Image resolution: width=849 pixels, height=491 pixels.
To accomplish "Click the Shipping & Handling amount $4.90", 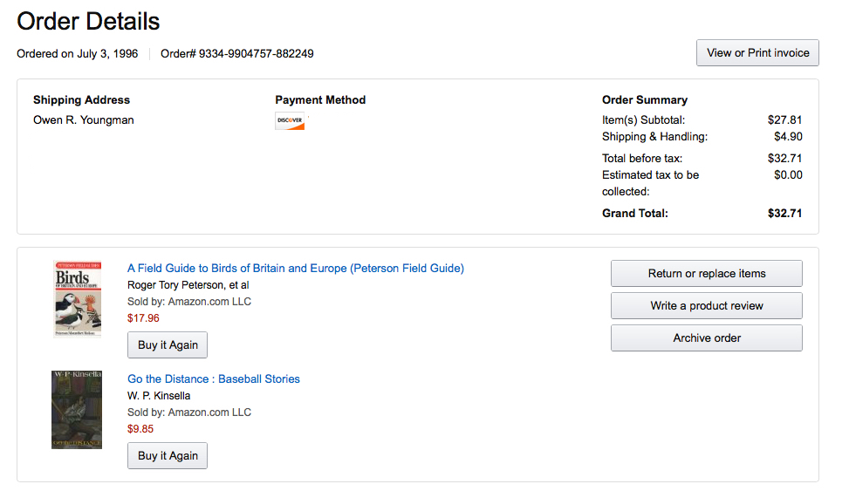I will click(788, 136).
